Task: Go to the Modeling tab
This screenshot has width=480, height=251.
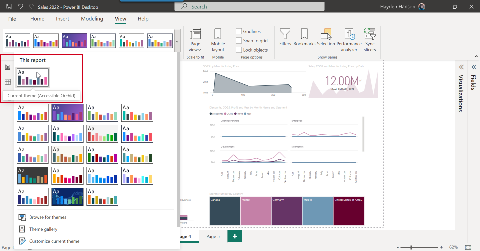Action: [92, 19]
